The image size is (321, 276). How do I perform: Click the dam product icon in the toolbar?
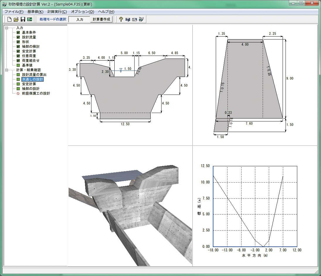141,19
